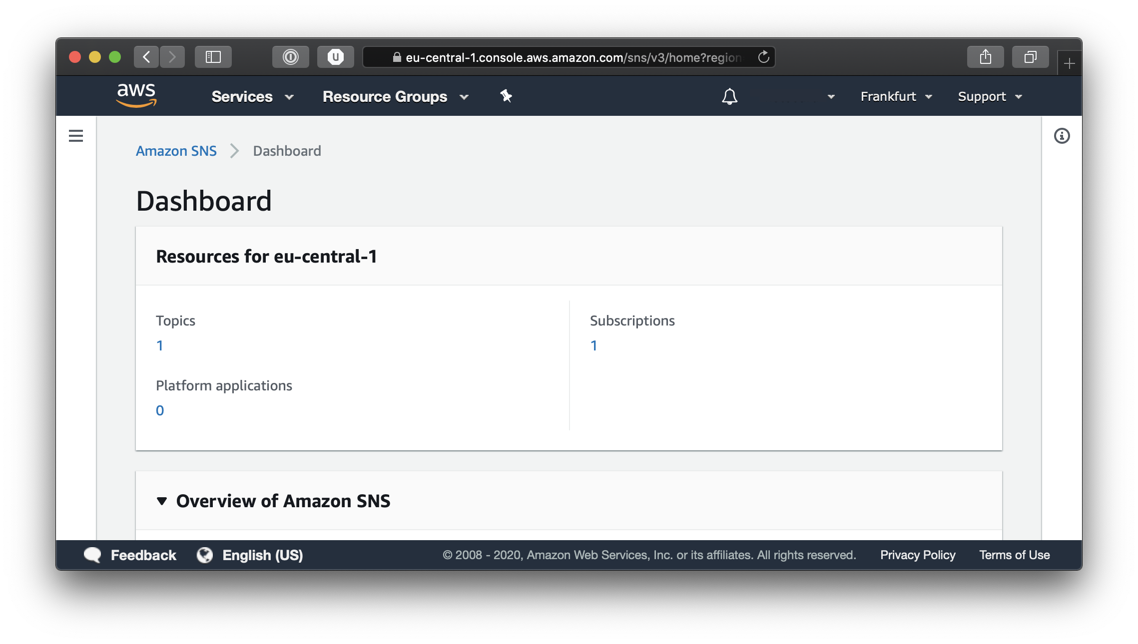Viewport: 1138px width, 644px height.
Task: Open the Services dropdown menu
Action: (252, 96)
